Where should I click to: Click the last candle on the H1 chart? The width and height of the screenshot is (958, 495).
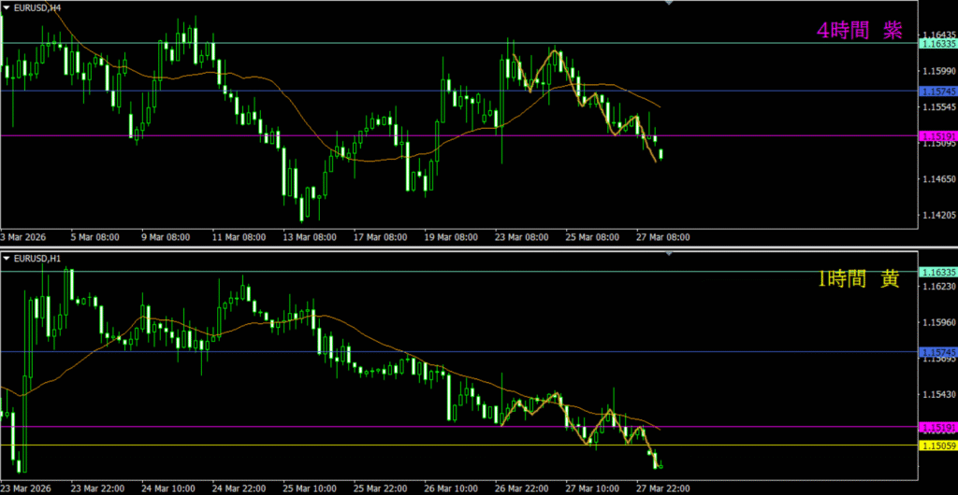(x=660, y=464)
